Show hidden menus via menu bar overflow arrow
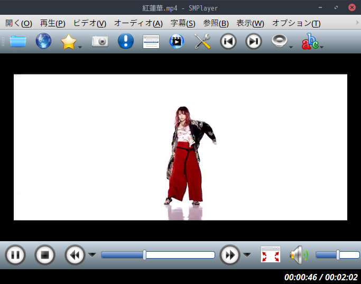Screen dimensions: 361x284 coord(357,23)
